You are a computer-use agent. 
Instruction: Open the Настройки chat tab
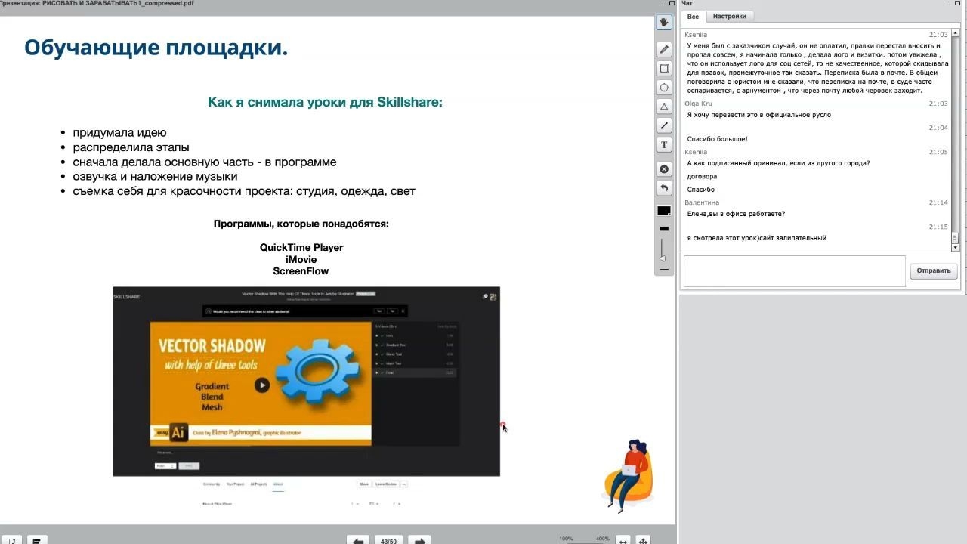729,17
